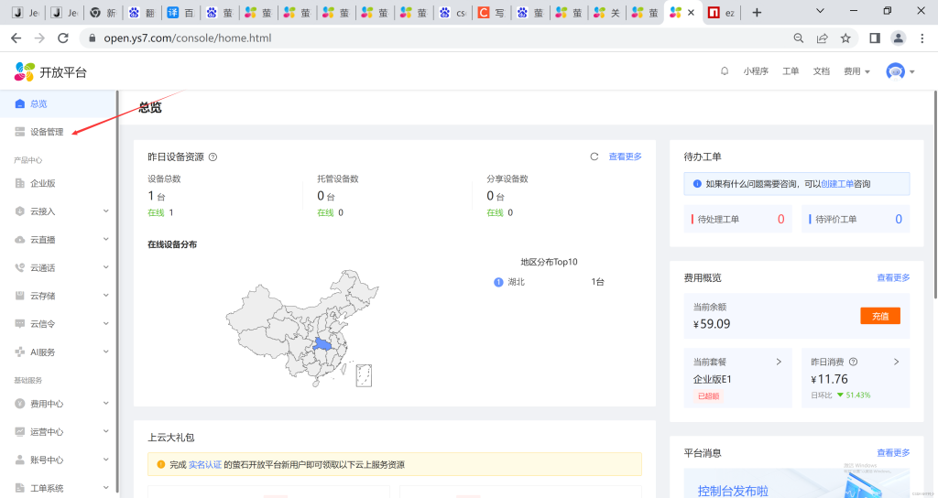Click 待评价工单 count

[x=899, y=220]
